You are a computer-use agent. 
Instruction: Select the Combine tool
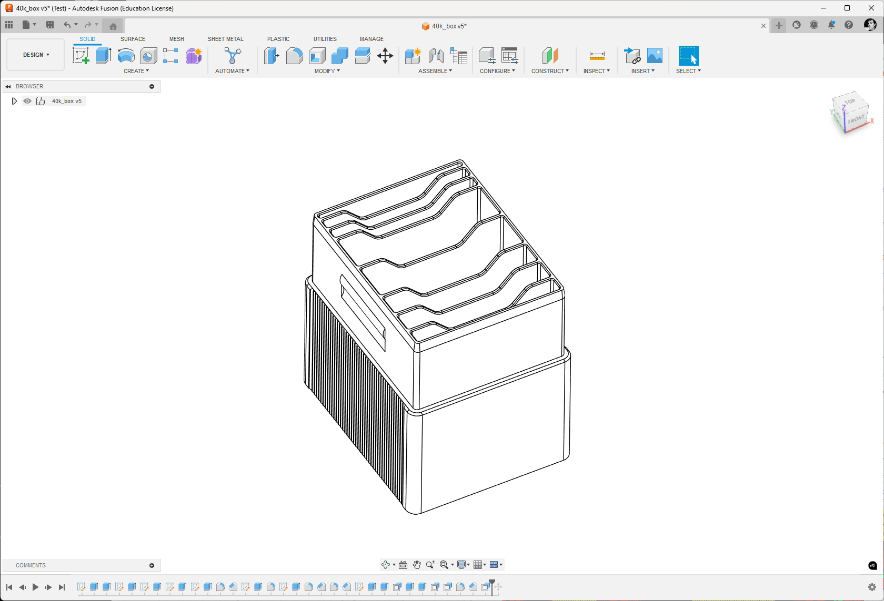pos(339,55)
